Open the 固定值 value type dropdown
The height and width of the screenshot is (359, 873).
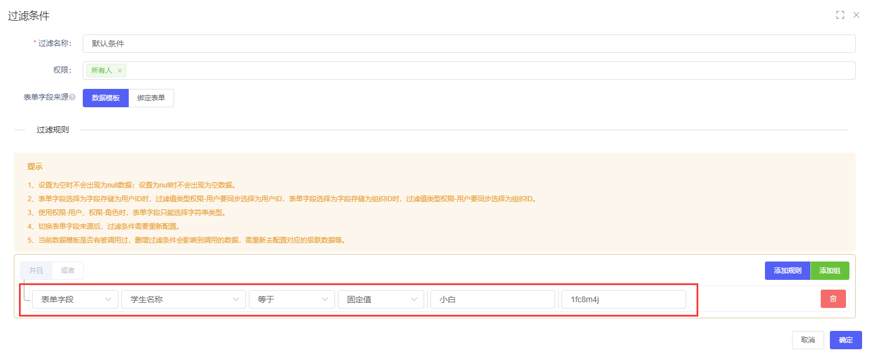380,299
